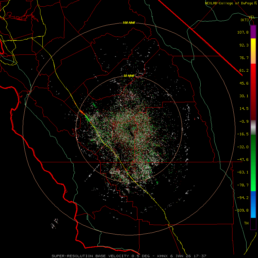
Task: Click the TH legend label
Action: (x=246, y=223)
